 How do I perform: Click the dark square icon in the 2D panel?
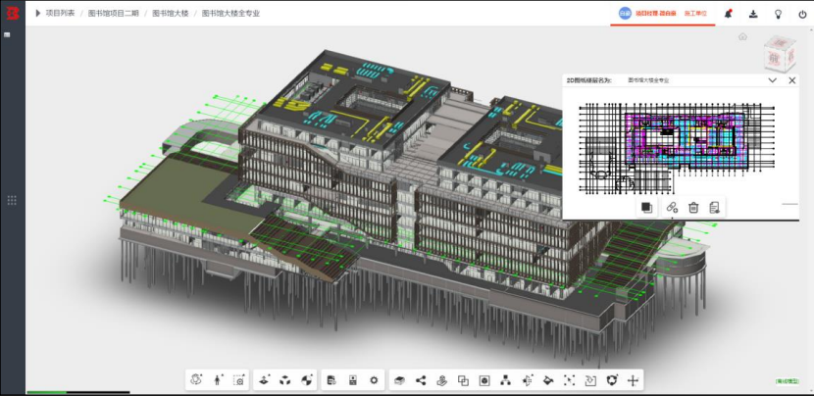click(x=647, y=208)
